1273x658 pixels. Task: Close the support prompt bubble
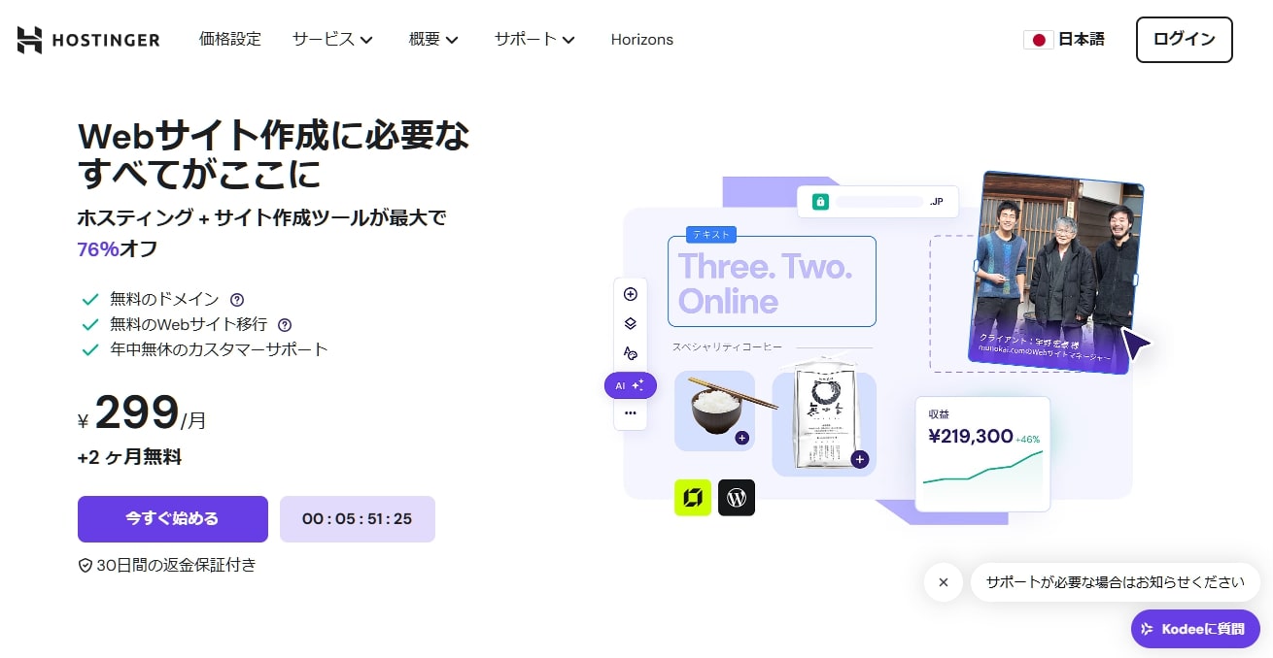(943, 582)
